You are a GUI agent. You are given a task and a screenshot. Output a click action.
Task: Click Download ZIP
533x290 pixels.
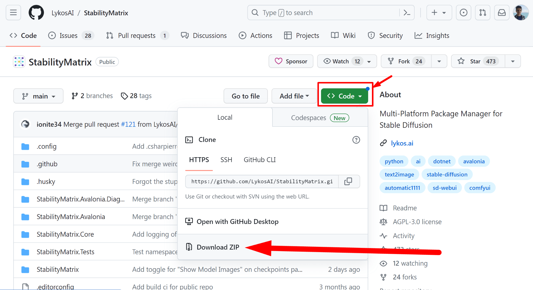(218, 247)
